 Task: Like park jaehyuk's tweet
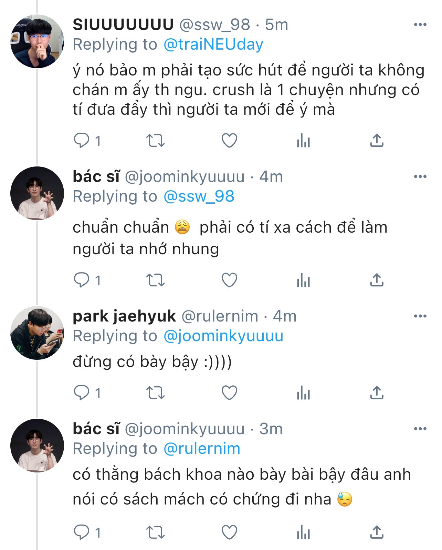pyautogui.click(x=229, y=393)
